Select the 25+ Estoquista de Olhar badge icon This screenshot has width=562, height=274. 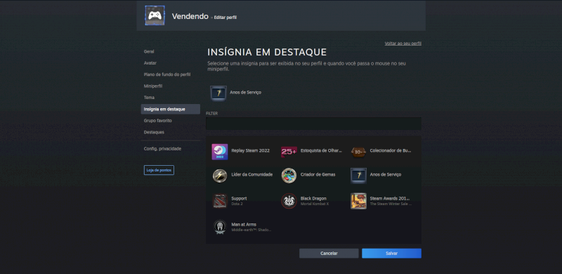click(289, 152)
